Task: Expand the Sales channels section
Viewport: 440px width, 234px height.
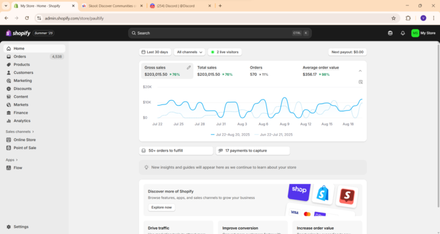Action: 20,131
